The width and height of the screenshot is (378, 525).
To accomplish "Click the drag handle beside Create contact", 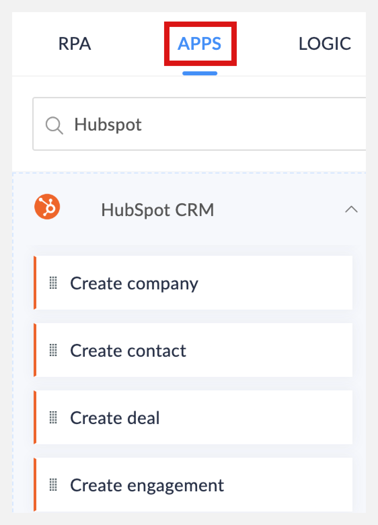I will (54, 350).
